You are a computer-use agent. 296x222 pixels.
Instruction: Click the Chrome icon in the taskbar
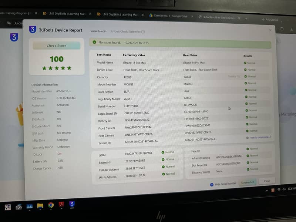tap(51, 205)
